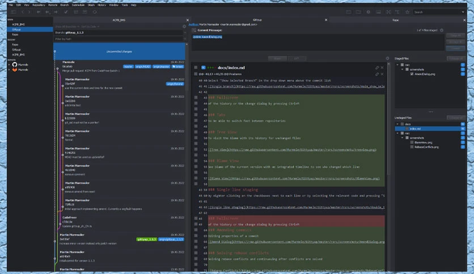The width and height of the screenshot is (474, 274).
Task: Click the GitHub Murmele account icon
Action: click(x=15, y=65)
